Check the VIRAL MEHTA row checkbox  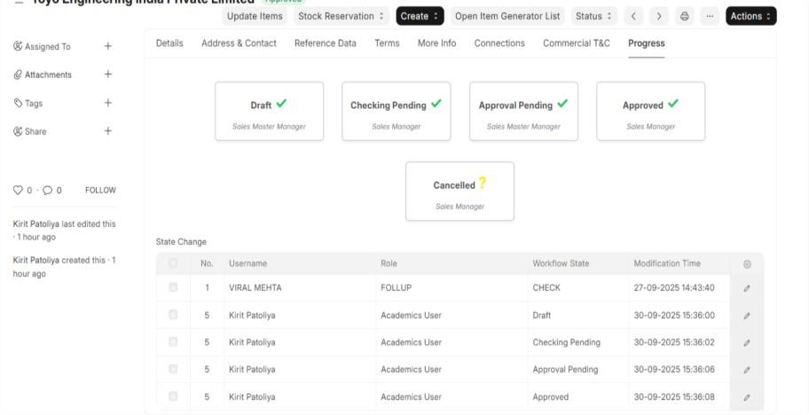point(173,287)
